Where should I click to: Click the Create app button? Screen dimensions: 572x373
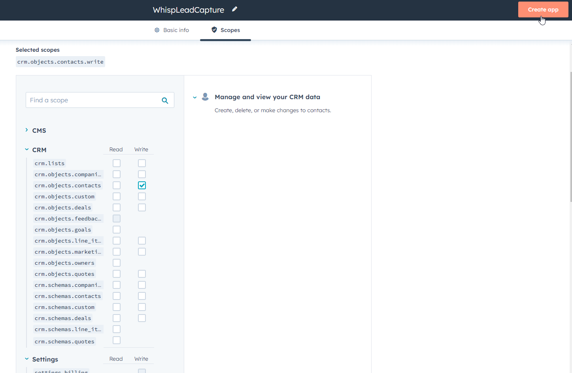pyautogui.click(x=543, y=9)
